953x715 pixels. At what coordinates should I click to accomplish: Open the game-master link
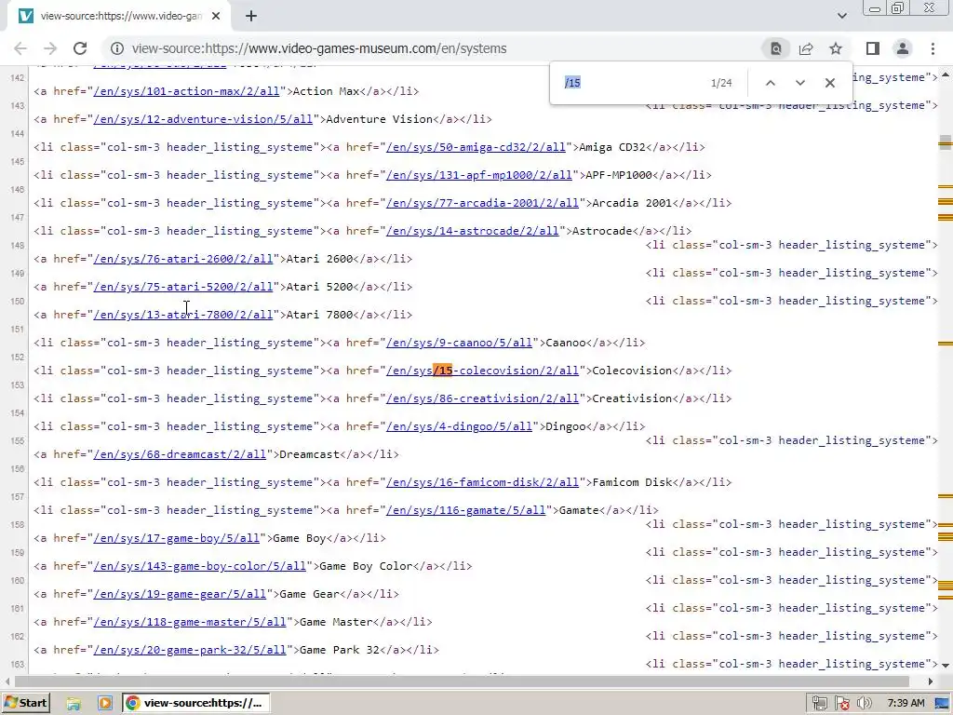coord(190,623)
